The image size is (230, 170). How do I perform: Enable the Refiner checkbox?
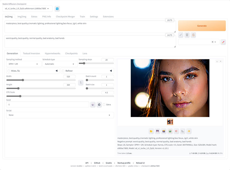pos(63,71)
